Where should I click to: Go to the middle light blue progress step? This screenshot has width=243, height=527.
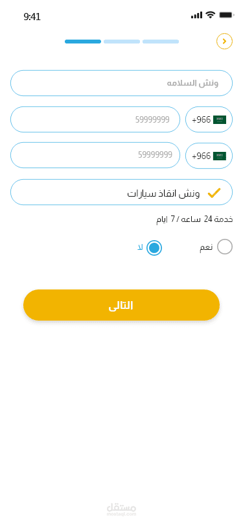tap(122, 42)
